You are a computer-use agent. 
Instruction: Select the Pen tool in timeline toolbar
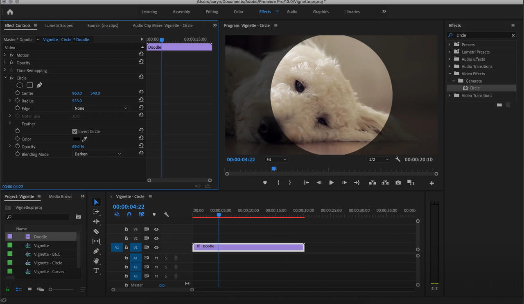pos(96,251)
